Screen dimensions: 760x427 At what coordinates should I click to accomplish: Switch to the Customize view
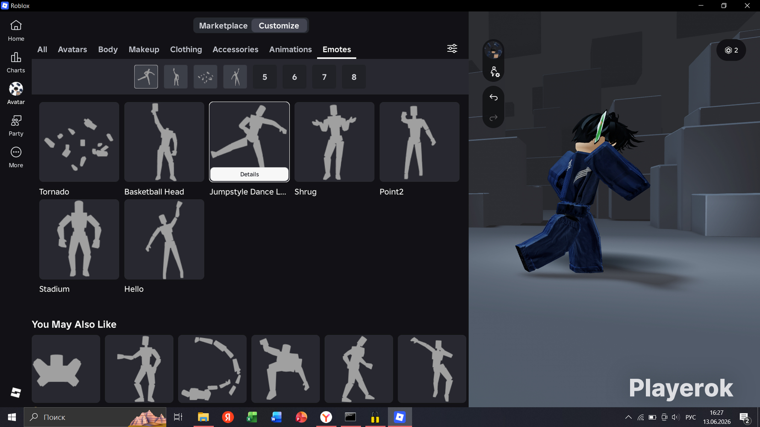[x=279, y=26]
